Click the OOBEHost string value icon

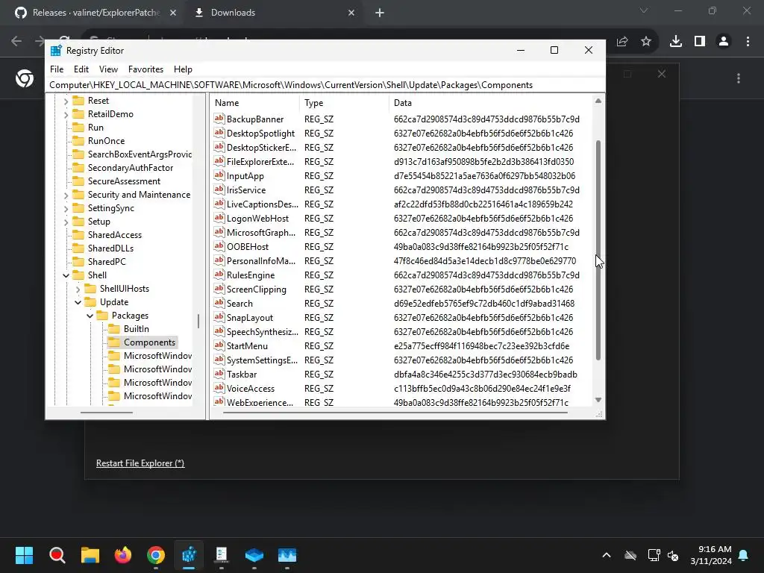[x=219, y=246]
